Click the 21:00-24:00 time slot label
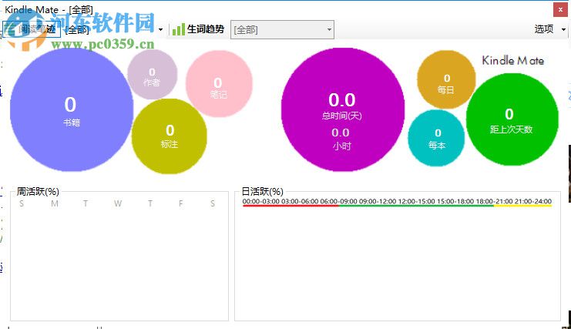Viewport: 571px width, 329px height. pos(533,201)
